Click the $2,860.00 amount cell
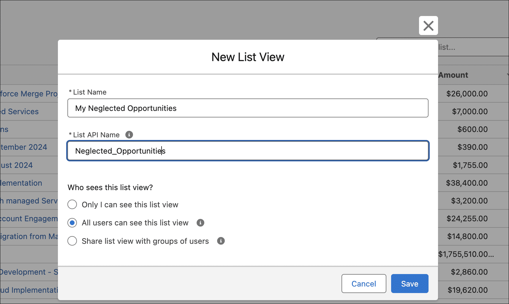Image resolution: width=509 pixels, height=304 pixels. (469, 272)
